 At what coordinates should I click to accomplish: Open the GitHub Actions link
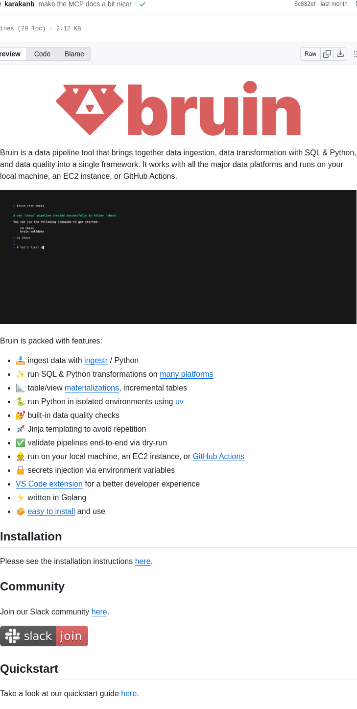[218, 456]
